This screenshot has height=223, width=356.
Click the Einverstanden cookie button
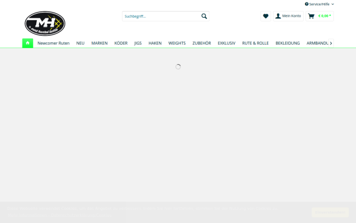pos(330,212)
